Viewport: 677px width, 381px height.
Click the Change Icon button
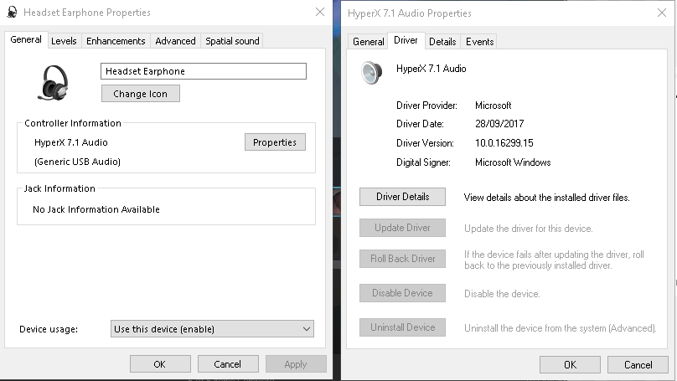coord(140,94)
